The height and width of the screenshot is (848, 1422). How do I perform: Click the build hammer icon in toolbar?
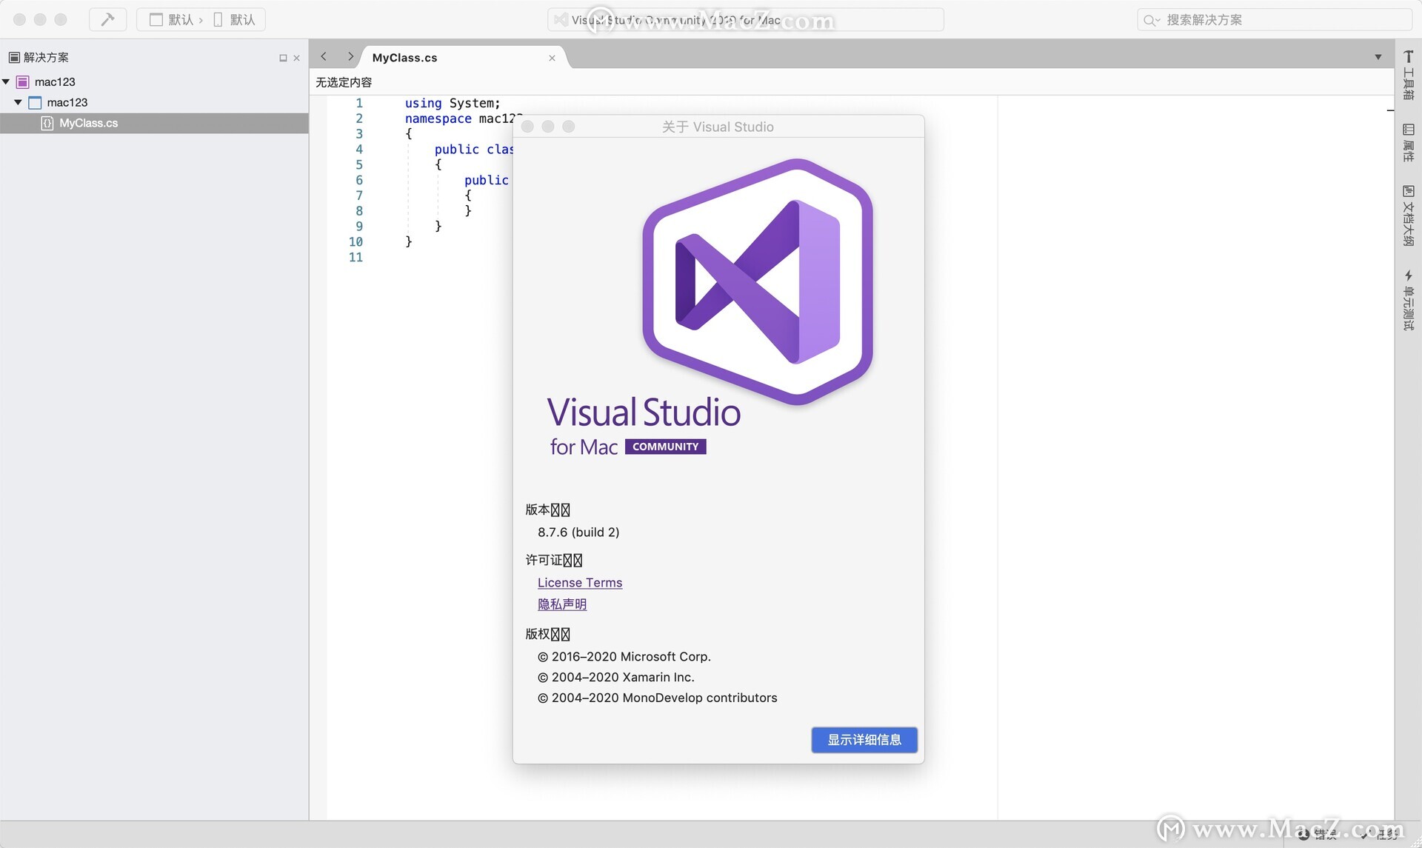(x=107, y=19)
